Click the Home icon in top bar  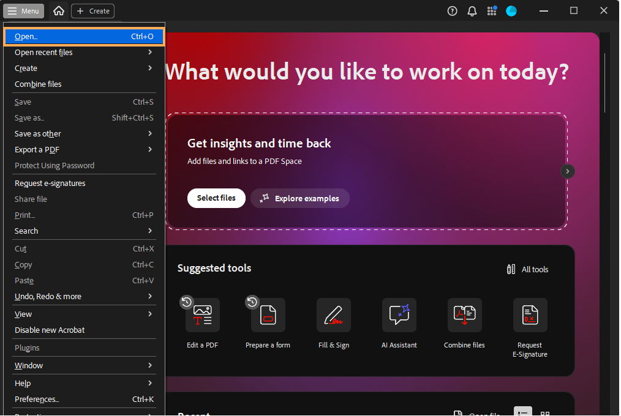pos(59,11)
